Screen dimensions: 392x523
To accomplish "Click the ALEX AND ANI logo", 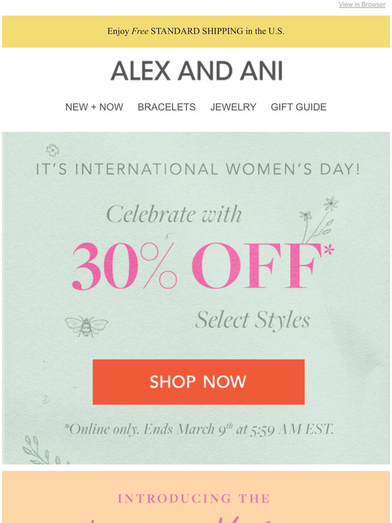I will pyautogui.click(x=197, y=71).
